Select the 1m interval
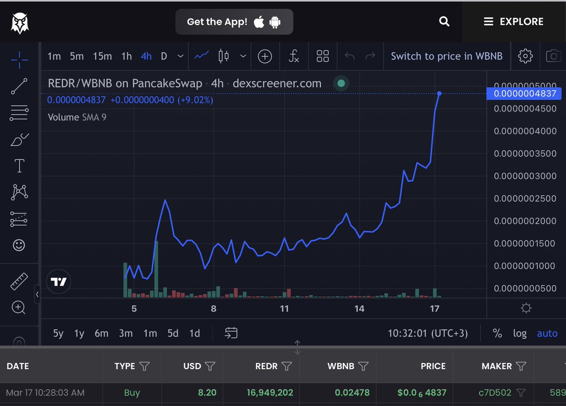Viewport: 566px width, 406px height. click(54, 57)
